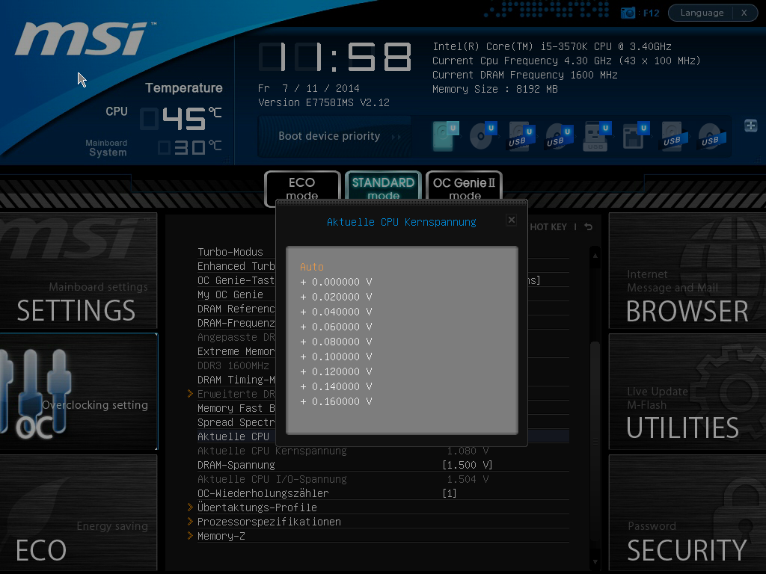Click the OC-Wiederholungszähler label

(x=263, y=493)
